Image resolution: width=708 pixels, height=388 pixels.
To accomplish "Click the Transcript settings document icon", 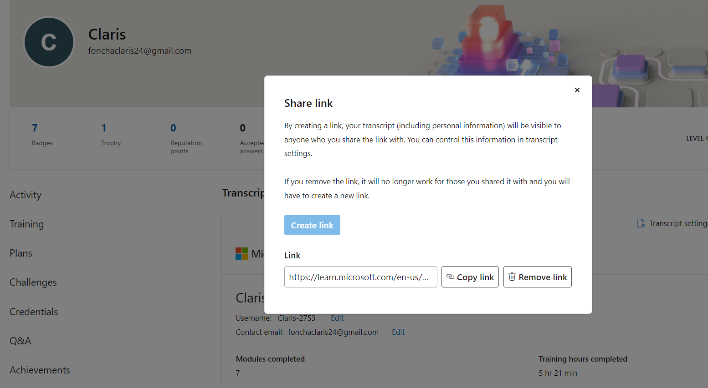I will tap(641, 223).
